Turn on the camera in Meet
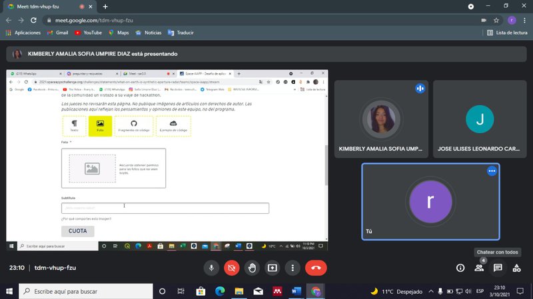Viewport: 533px width, 299px height. click(232, 268)
